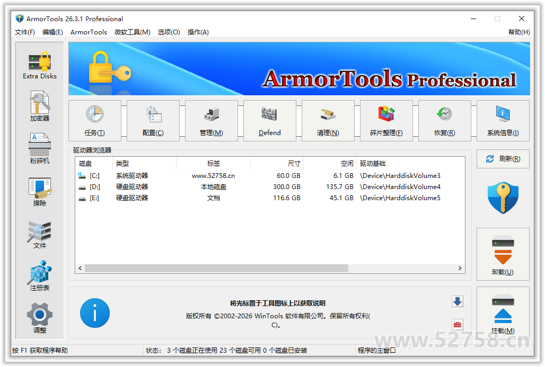Open the 操作(A) menu
Image resolution: width=545 pixels, height=367 pixels.
pos(198,32)
